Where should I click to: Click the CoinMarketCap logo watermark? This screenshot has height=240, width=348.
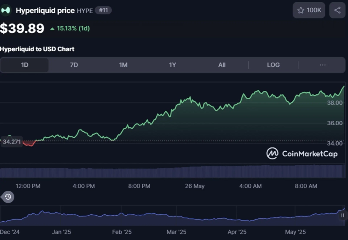click(302, 153)
